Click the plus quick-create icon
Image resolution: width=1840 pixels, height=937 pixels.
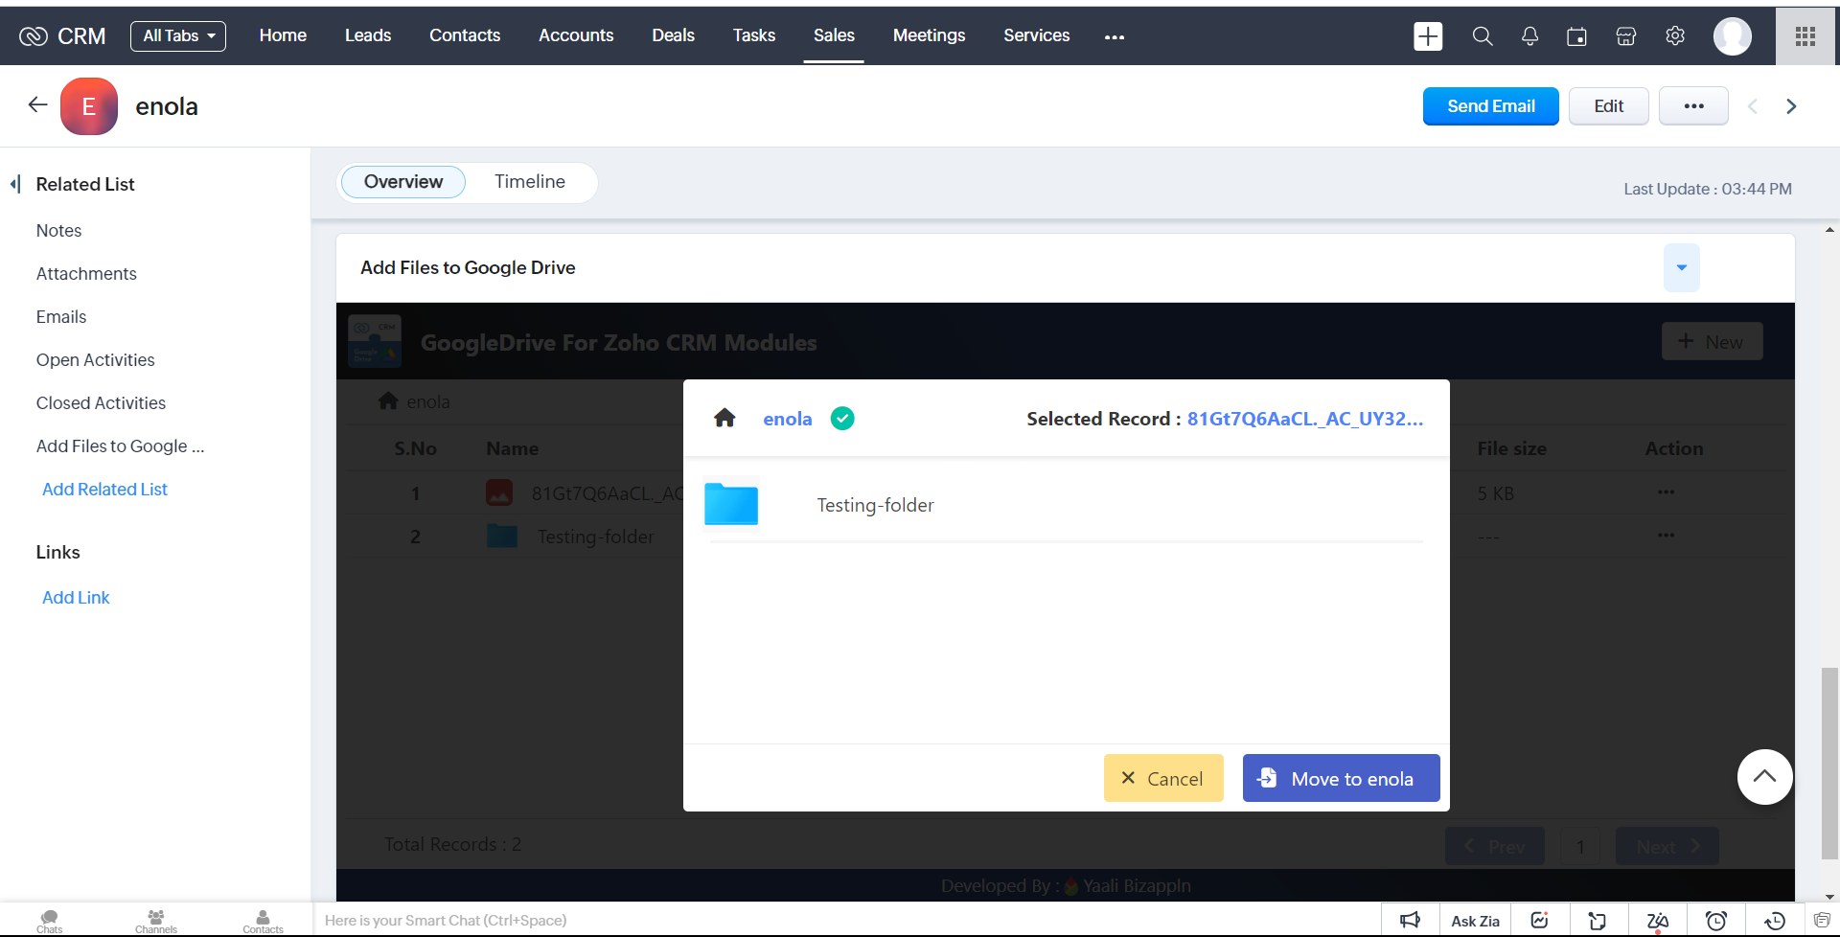click(x=1428, y=36)
